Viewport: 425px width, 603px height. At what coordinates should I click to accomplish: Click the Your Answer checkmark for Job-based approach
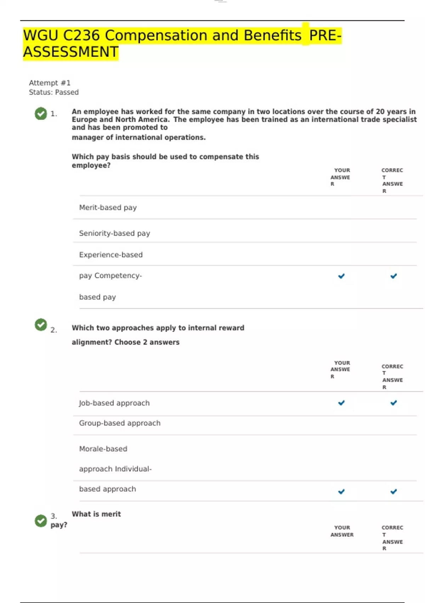point(341,403)
